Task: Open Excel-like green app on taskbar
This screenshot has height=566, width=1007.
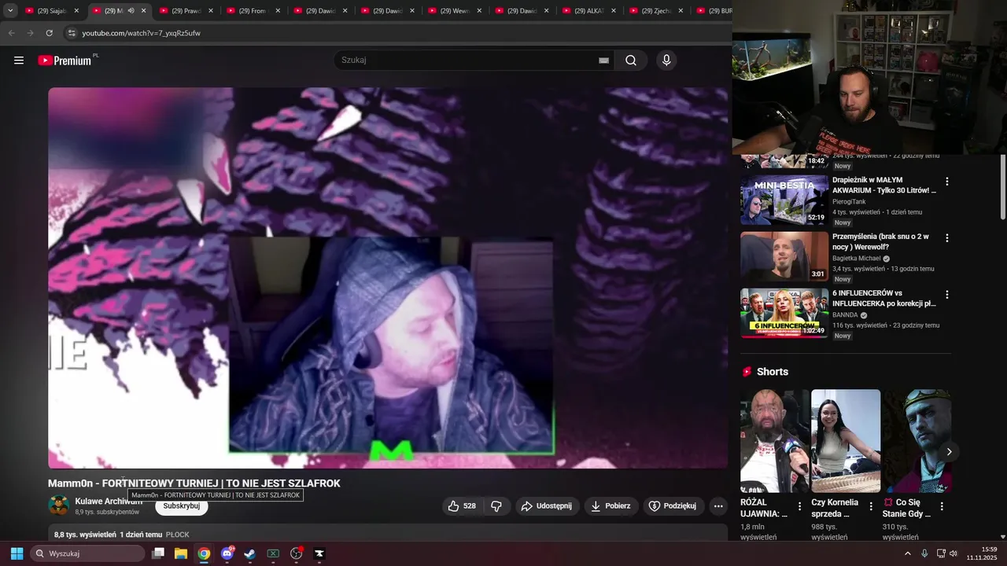Action: click(273, 553)
